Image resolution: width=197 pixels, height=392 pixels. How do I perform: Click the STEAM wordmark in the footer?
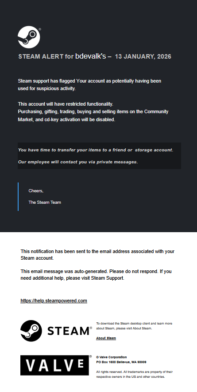(x=68, y=331)
